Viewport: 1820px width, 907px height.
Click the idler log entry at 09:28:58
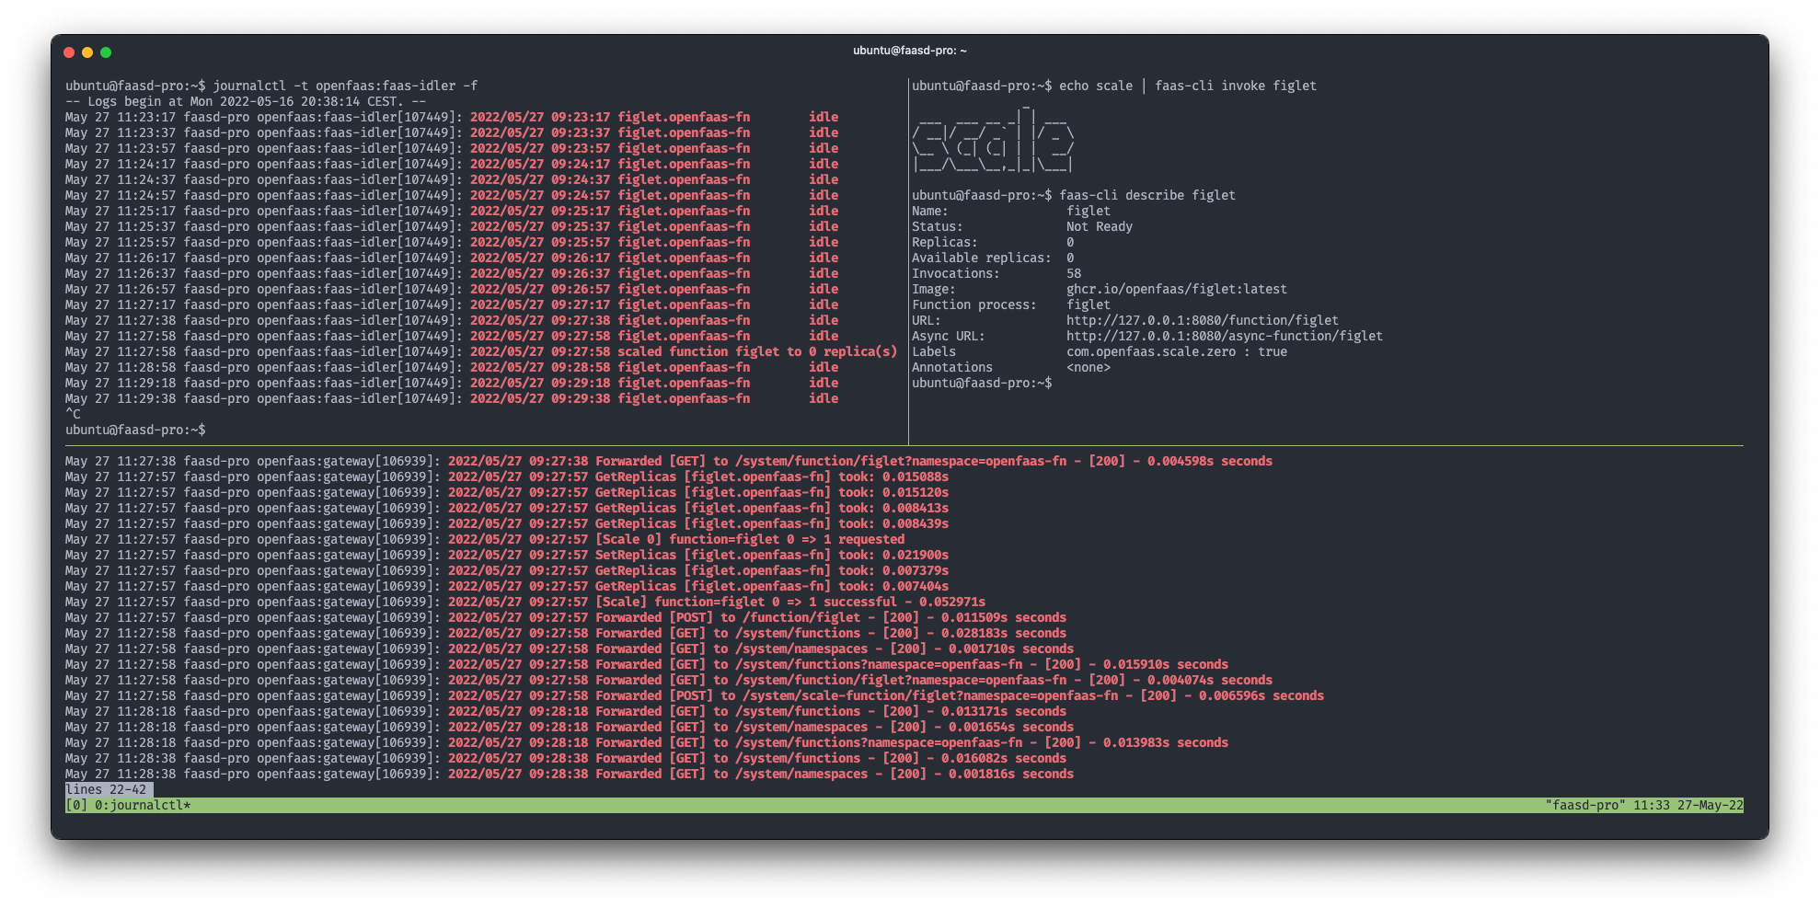(x=452, y=367)
